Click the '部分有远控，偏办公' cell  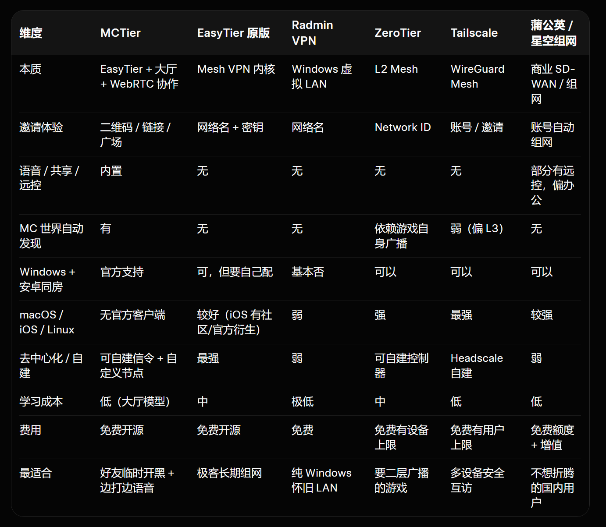point(553,185)
